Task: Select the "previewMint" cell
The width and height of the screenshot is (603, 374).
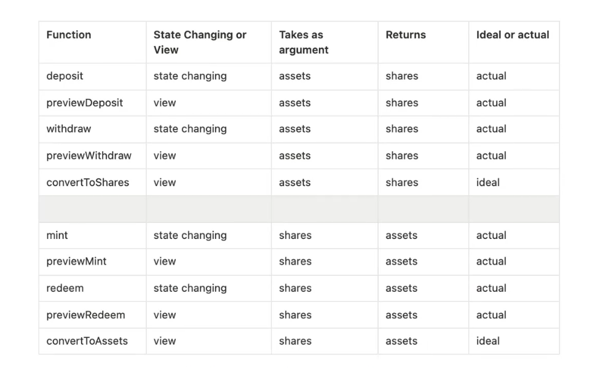Action: [x=76, y=262]
